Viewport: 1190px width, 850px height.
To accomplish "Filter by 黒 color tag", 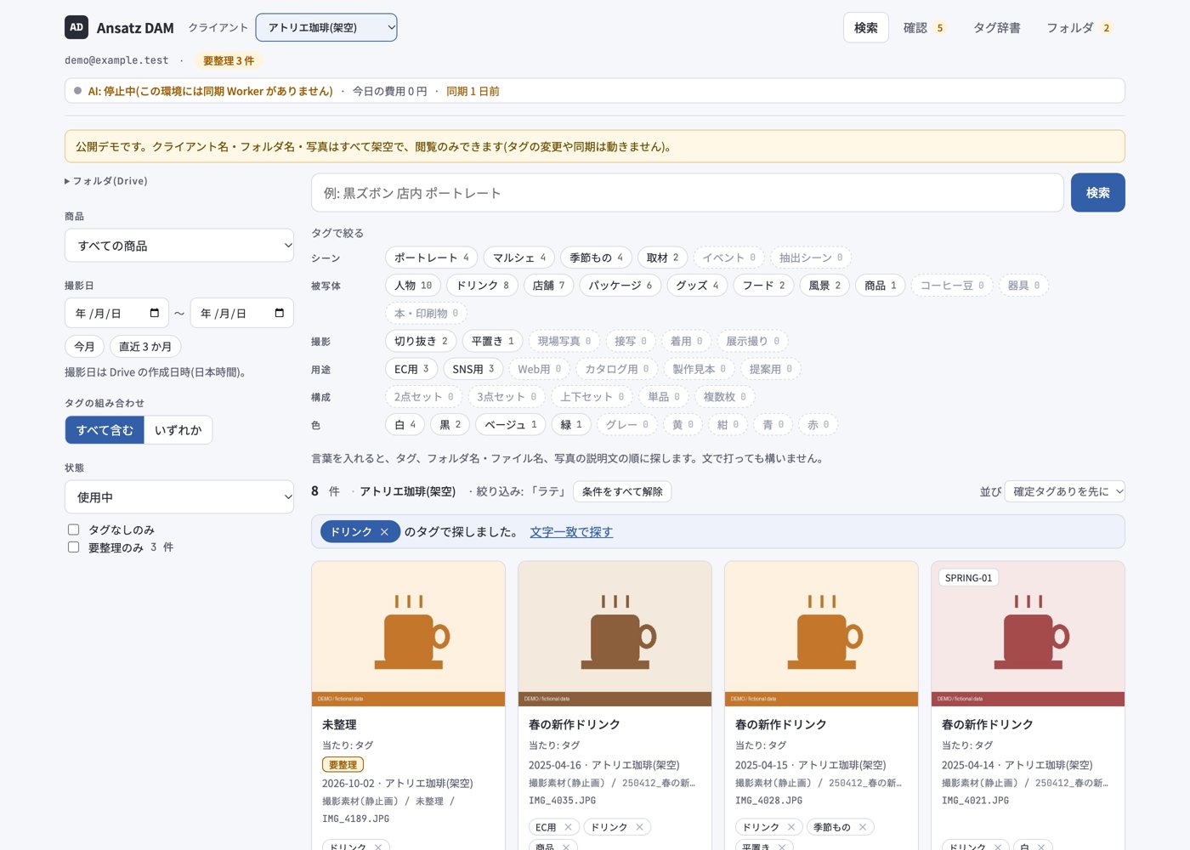I will tap(450, 424).
